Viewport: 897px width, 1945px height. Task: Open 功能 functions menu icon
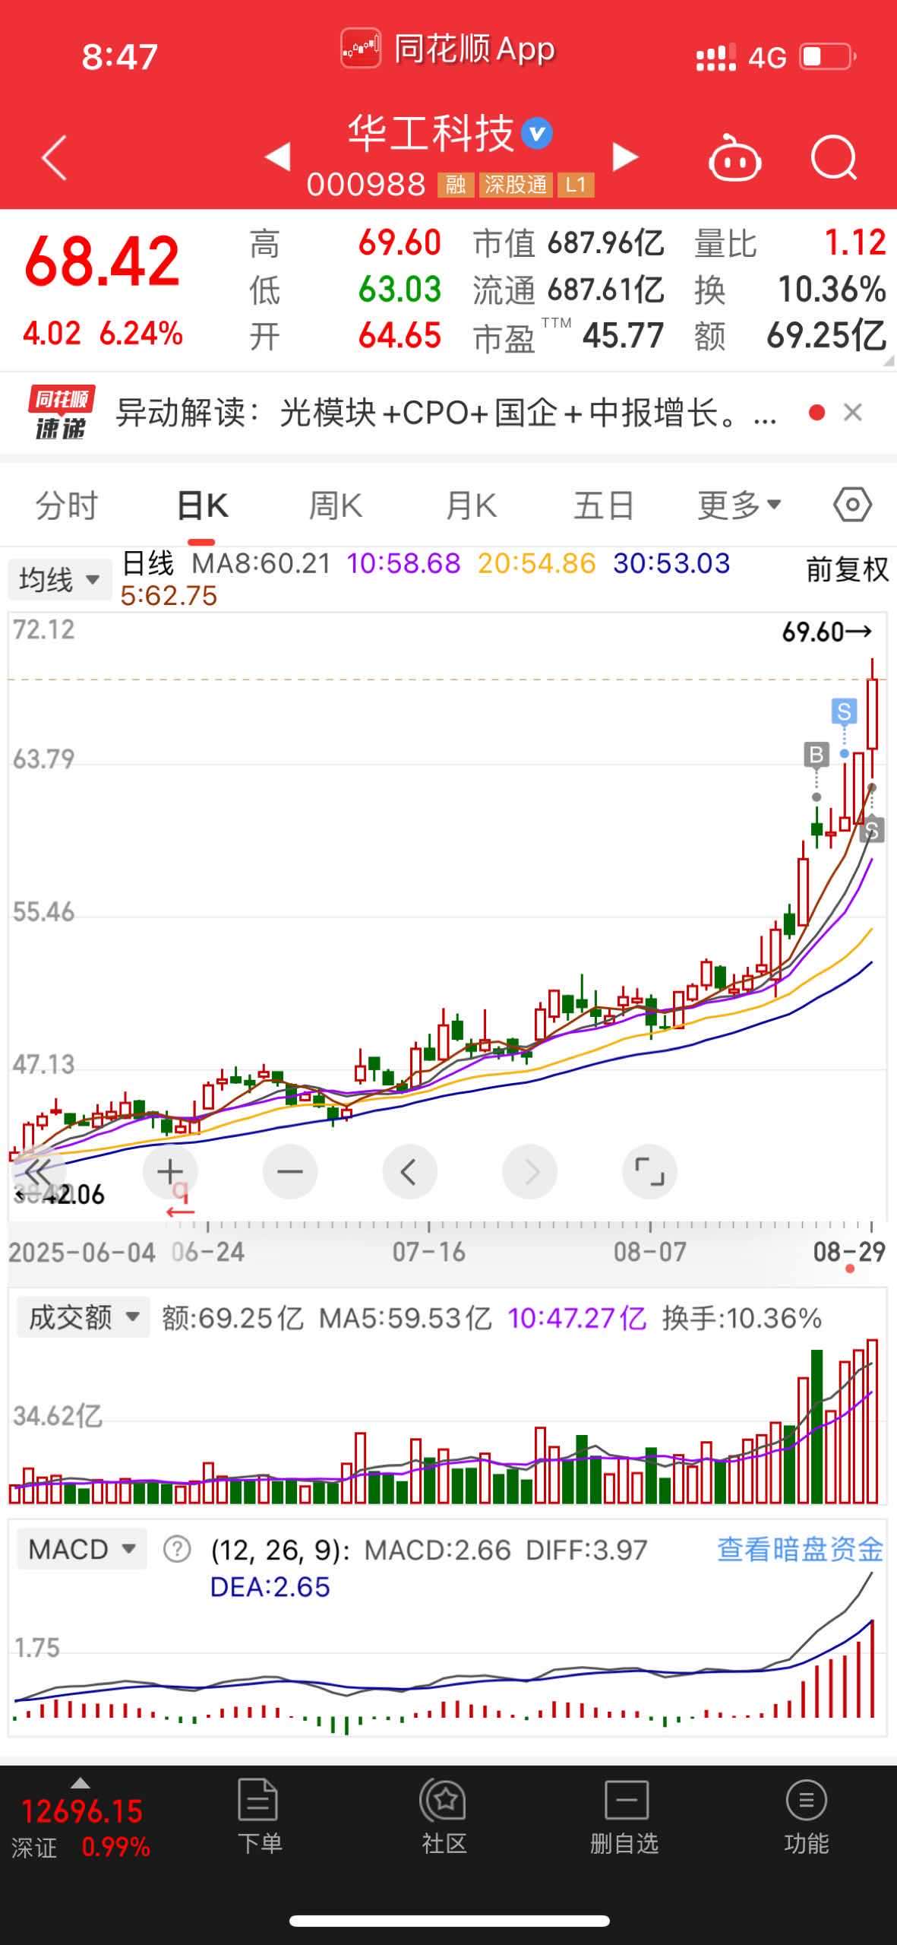point(806,1816)
